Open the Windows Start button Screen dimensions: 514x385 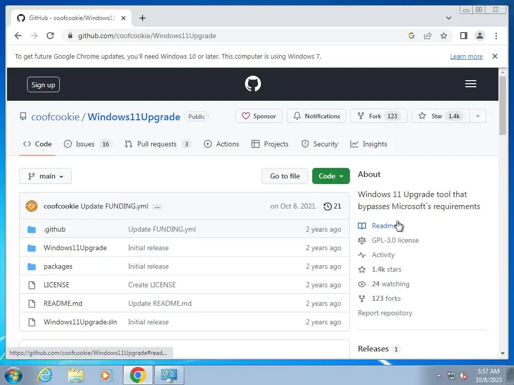click(13, 375)
